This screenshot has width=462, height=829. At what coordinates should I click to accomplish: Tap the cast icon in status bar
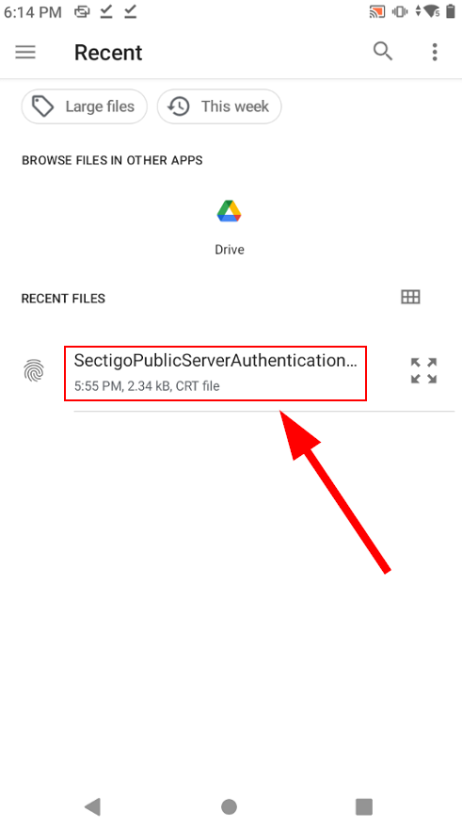point(377,11)
